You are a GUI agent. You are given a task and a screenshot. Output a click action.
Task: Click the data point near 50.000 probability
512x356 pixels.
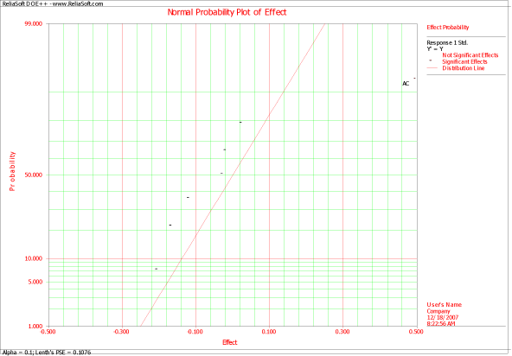[x=221, y=174]
